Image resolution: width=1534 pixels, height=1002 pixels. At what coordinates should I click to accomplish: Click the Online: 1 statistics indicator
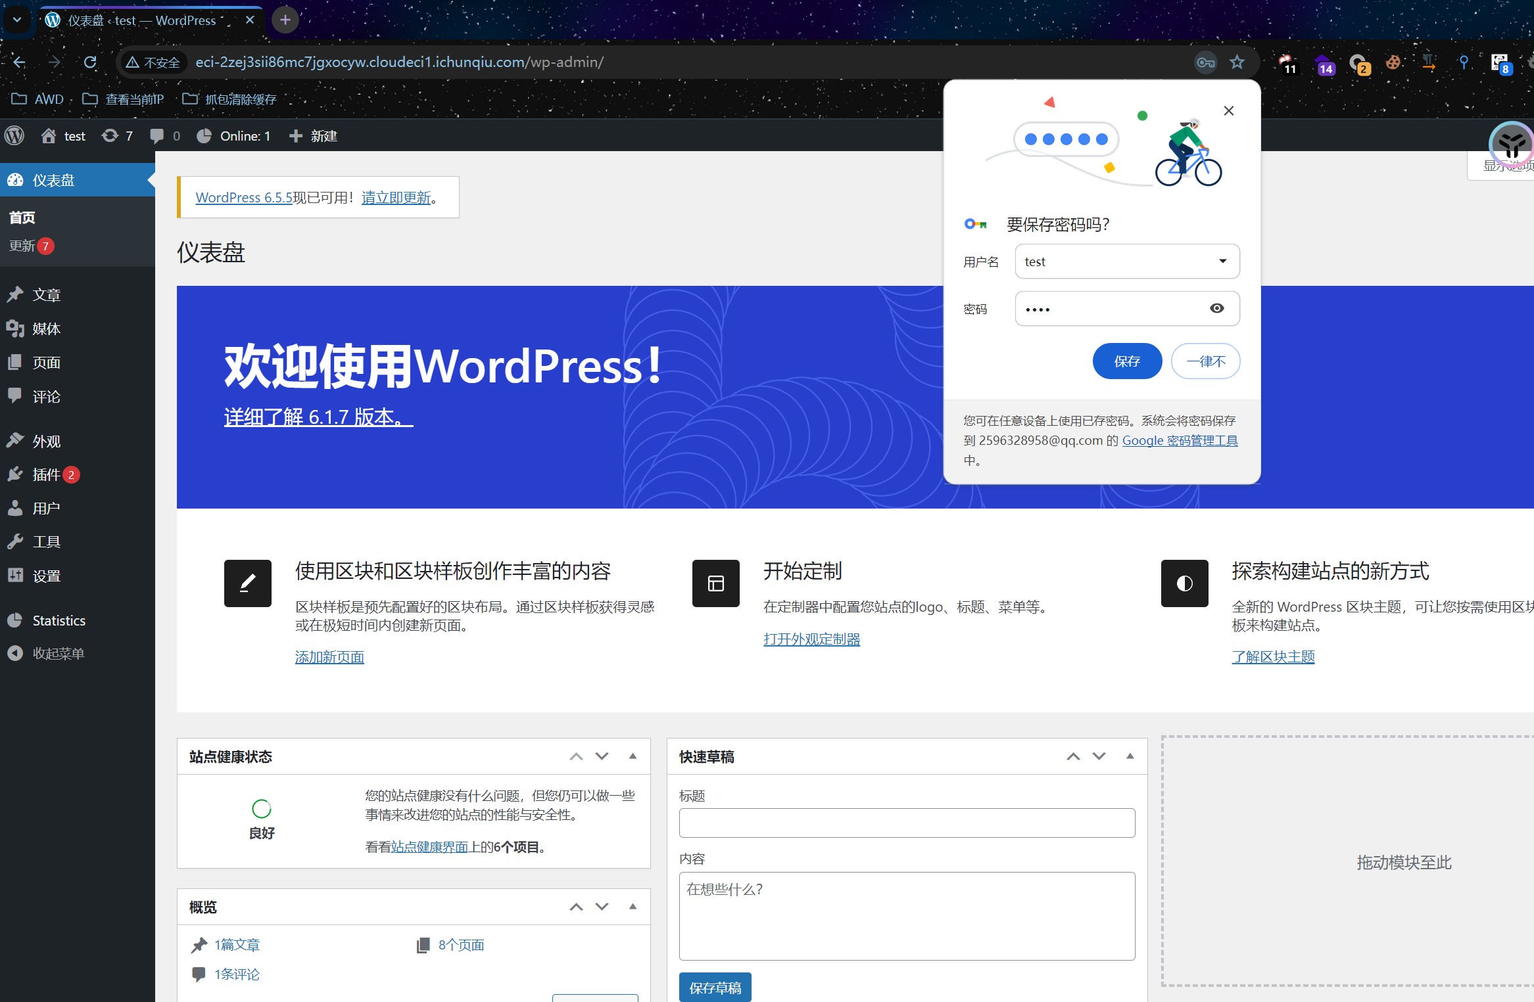click(233, 136)
